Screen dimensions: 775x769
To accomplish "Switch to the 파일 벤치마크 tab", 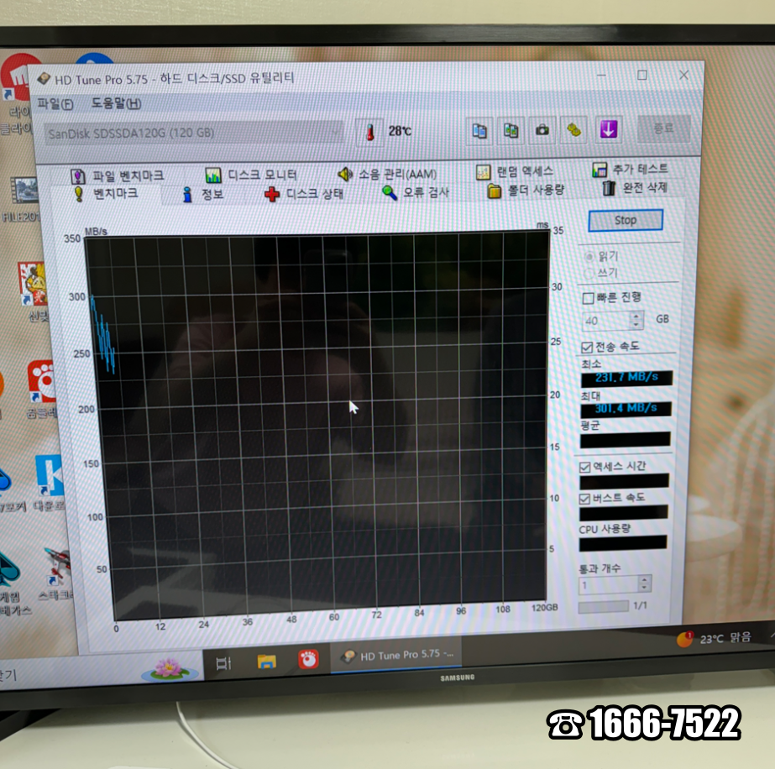I will 118,176.
